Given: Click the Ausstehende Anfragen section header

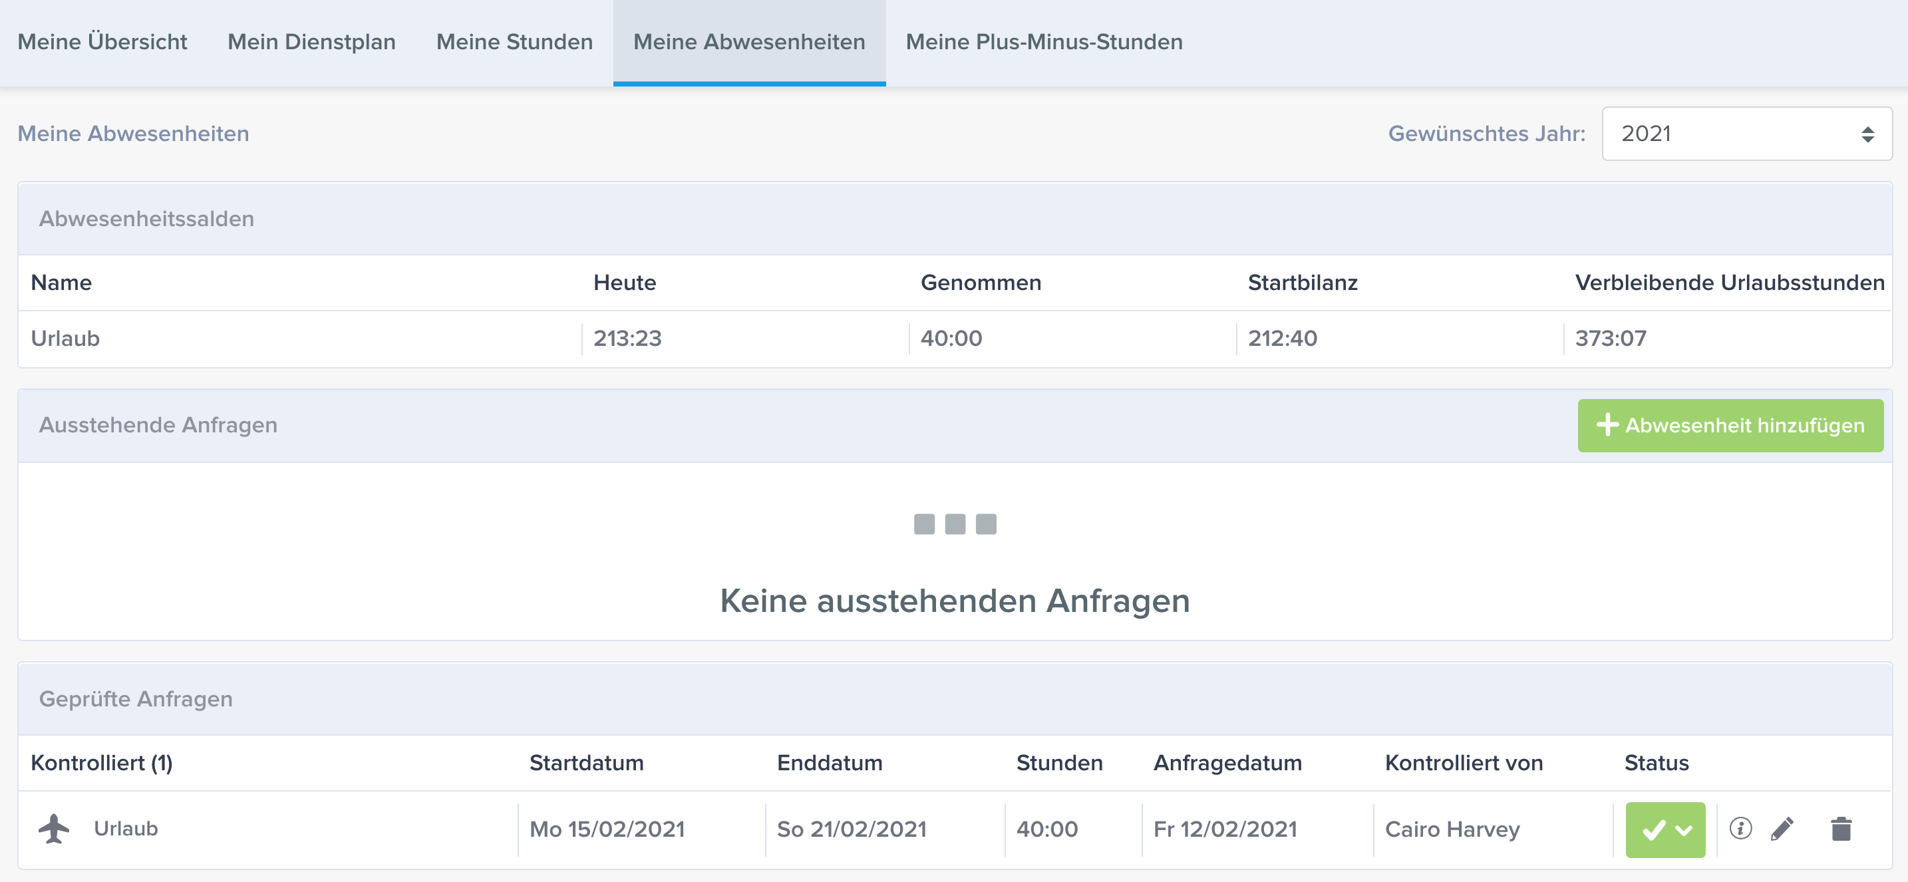Looking at the screenshot, I should click(x=158, y=425).
